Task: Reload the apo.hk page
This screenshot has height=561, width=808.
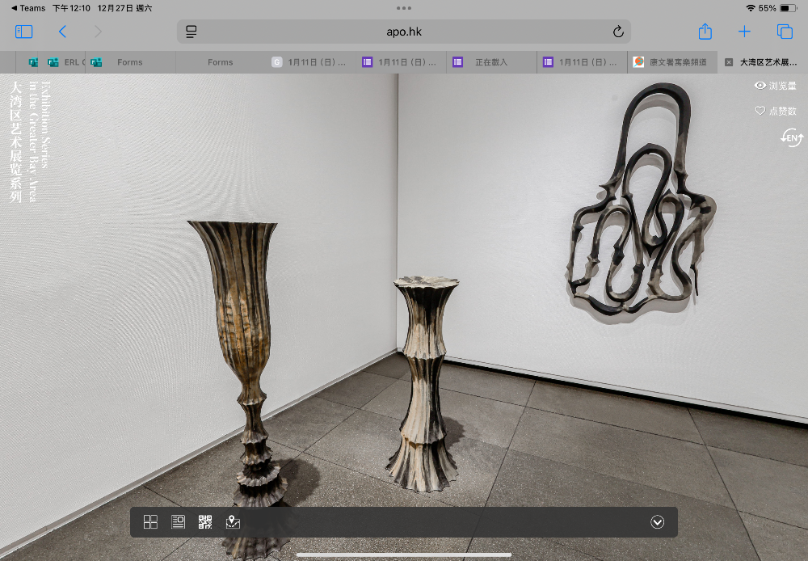Action: click(x=618, y=32)
